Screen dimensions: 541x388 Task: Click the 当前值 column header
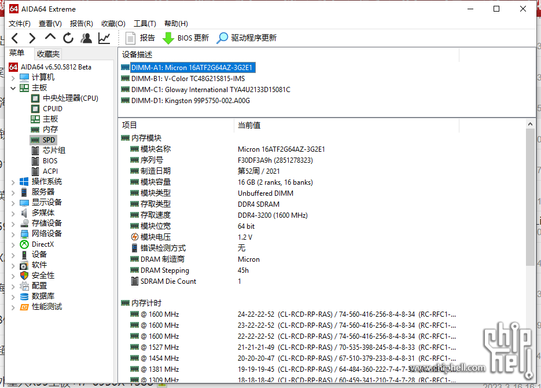347,125
